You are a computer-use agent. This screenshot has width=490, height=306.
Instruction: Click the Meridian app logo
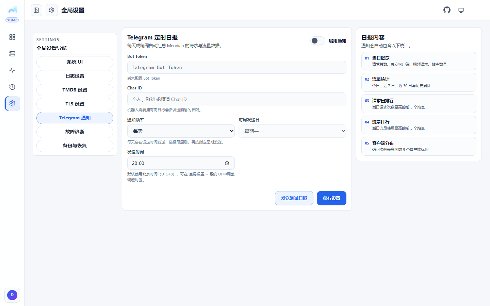point(13,10)
